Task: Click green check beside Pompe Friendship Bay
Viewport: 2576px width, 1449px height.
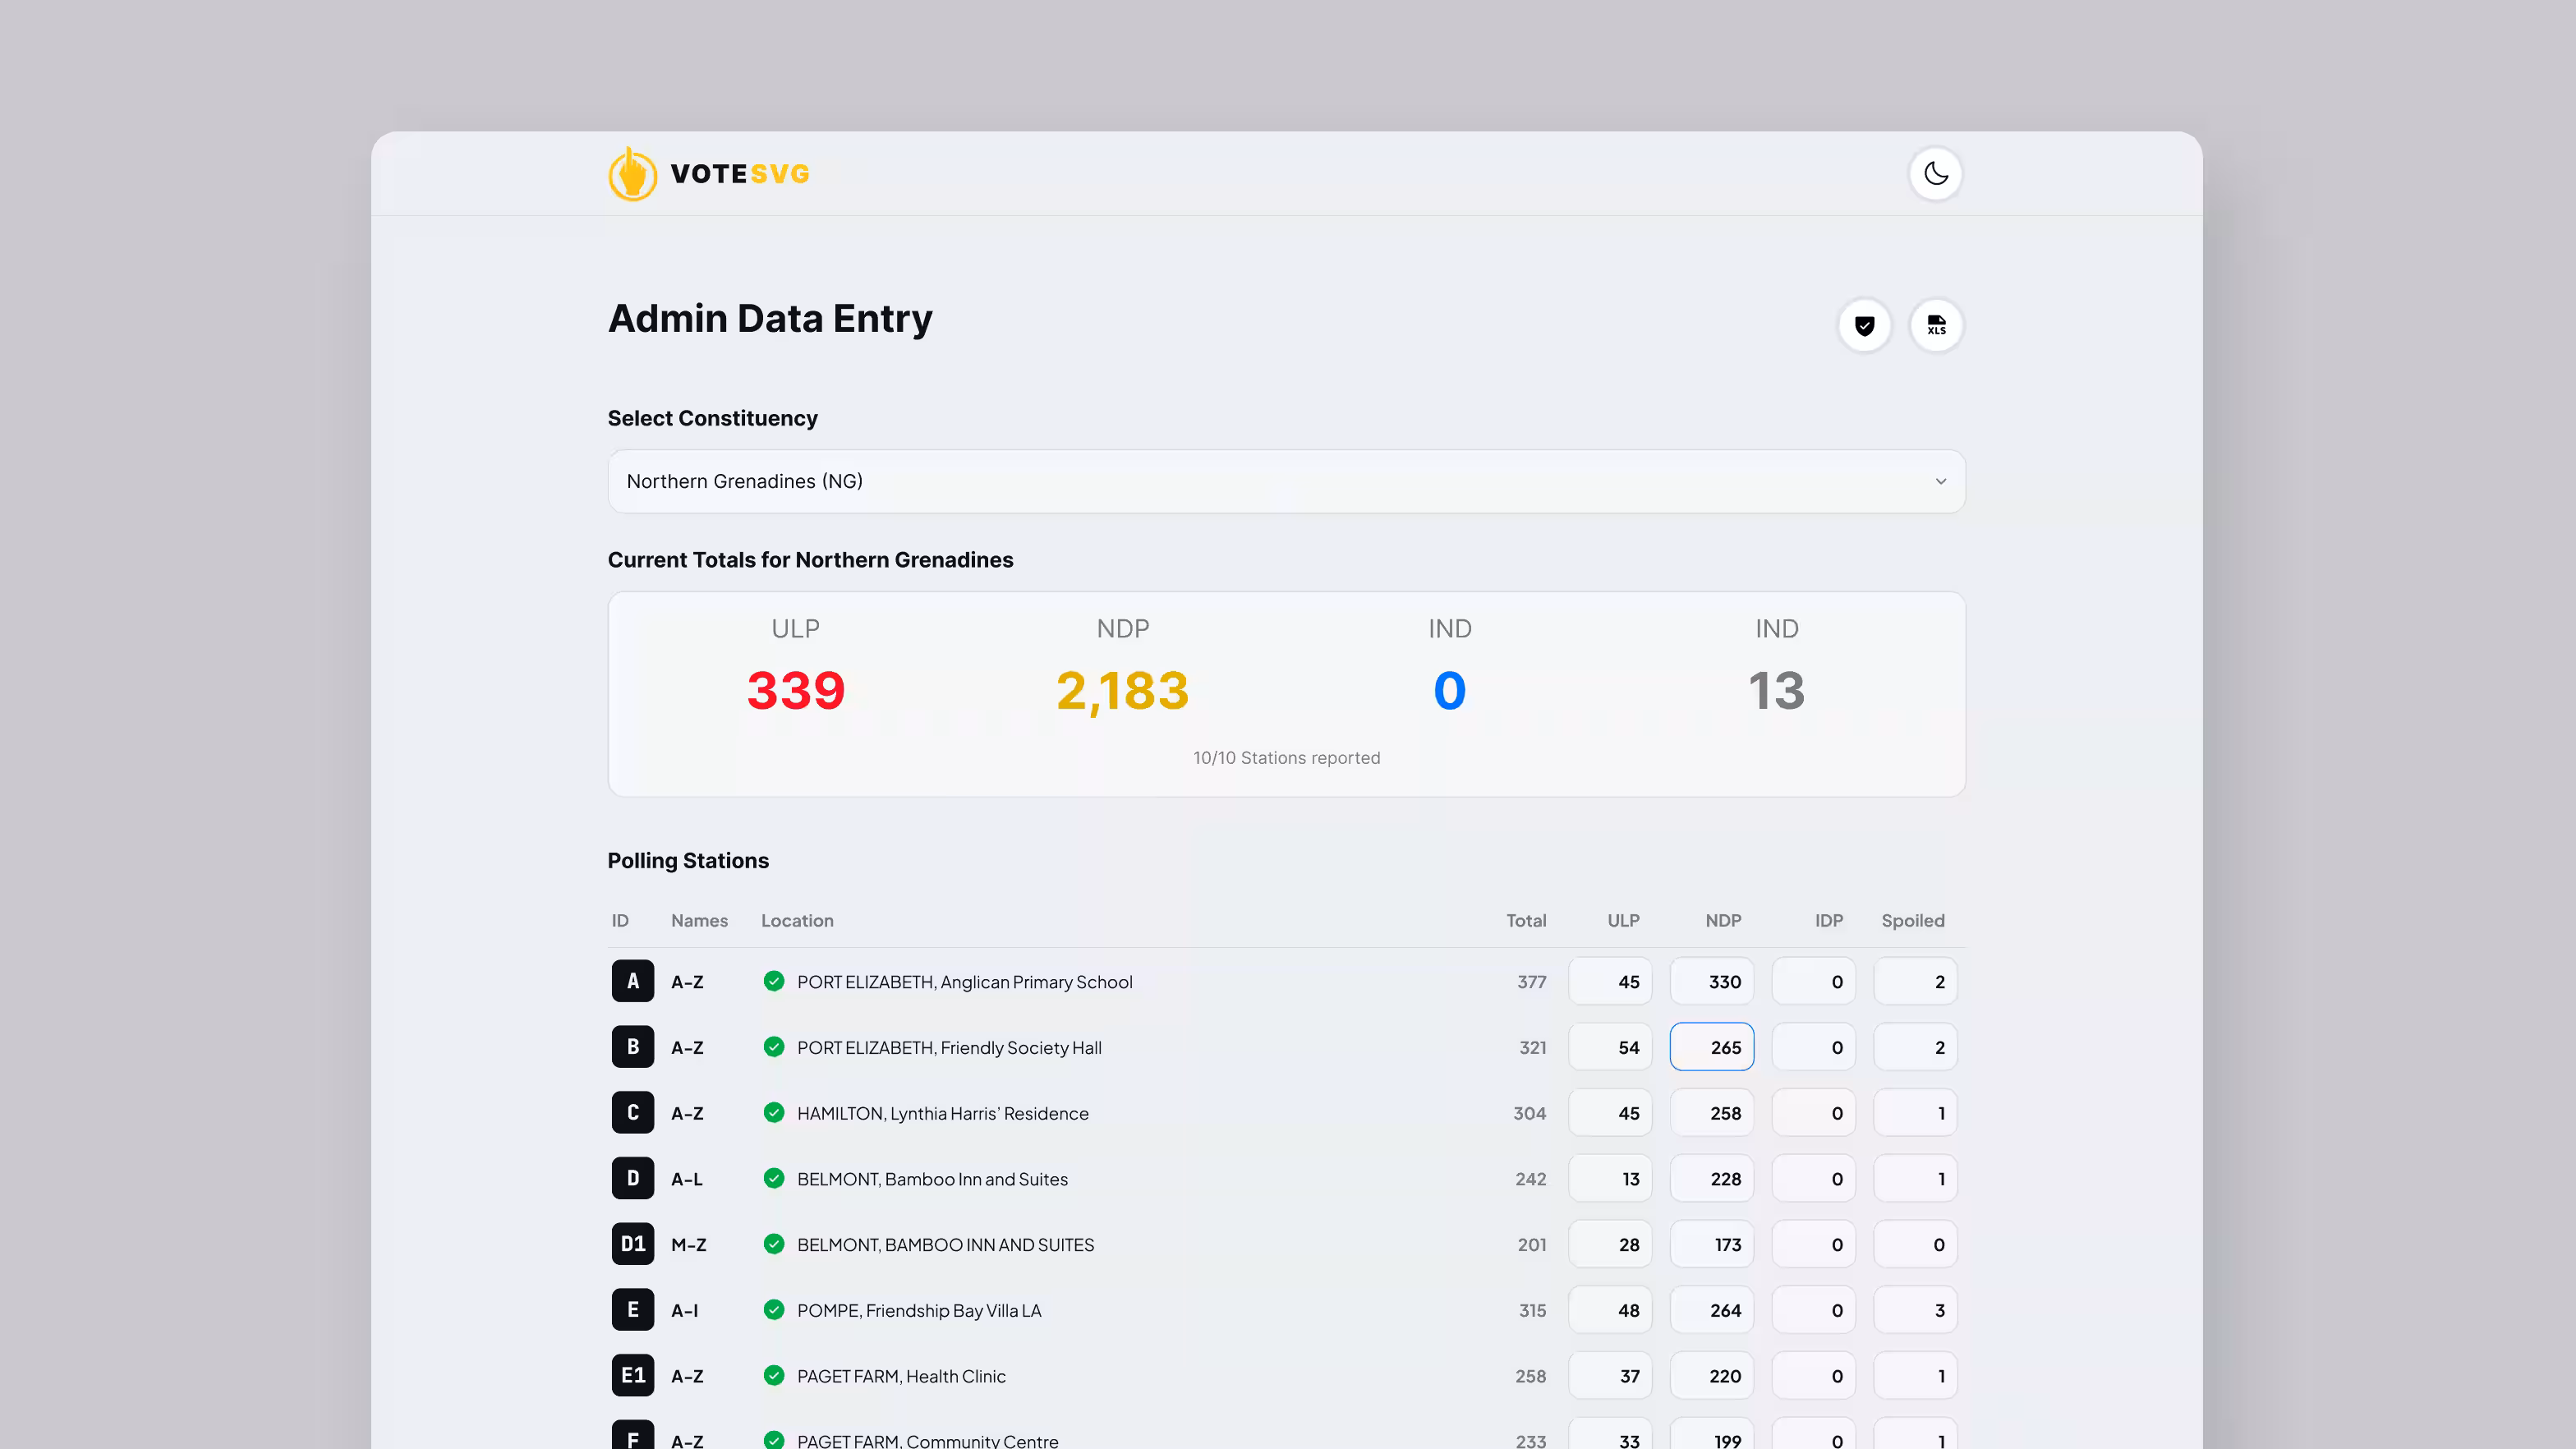Action: 773,1309
